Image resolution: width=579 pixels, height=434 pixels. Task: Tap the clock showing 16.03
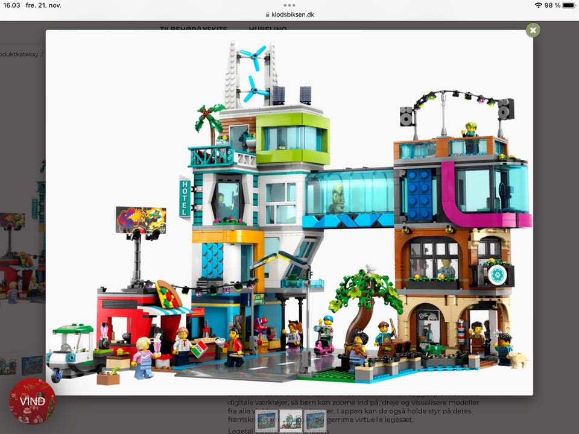(x=11, y=5)
